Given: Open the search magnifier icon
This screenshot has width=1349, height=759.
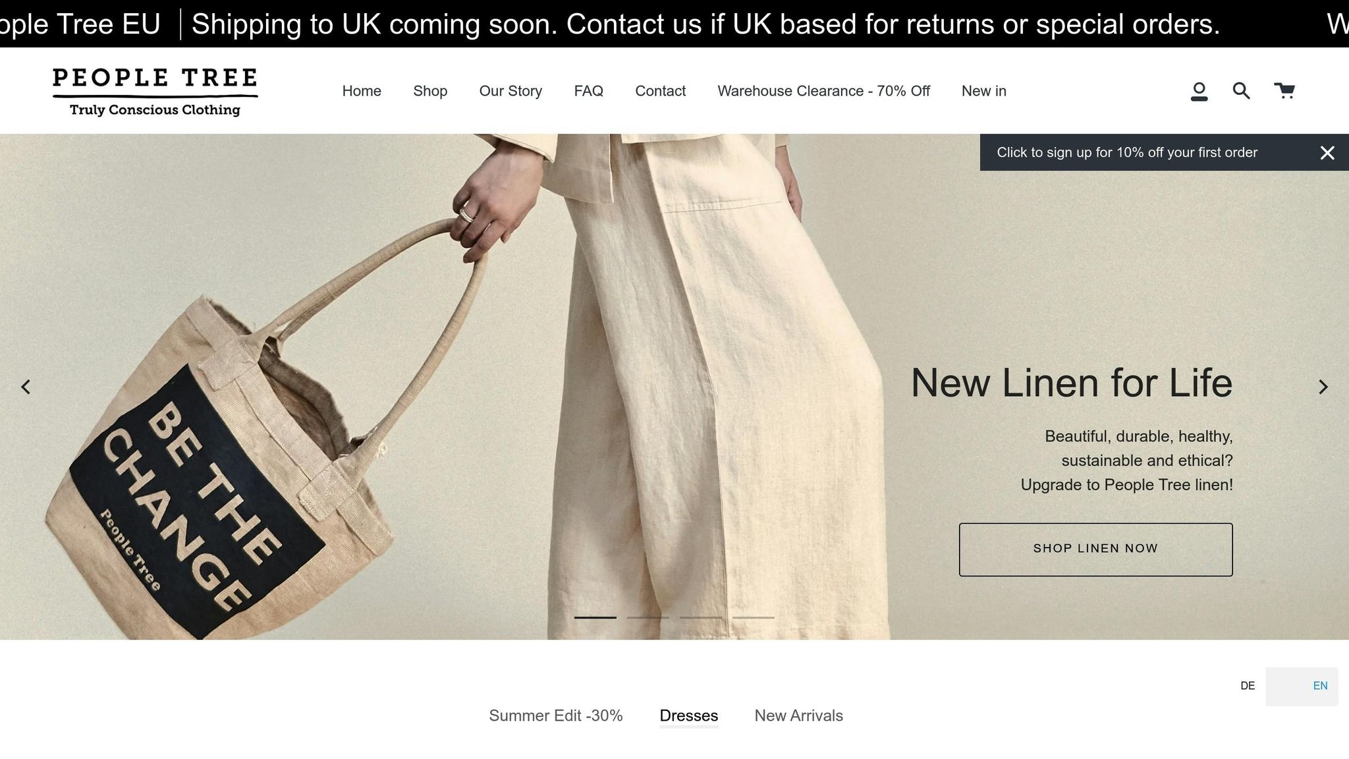Looking at the screenshot, I should (x=1241, y=90).
